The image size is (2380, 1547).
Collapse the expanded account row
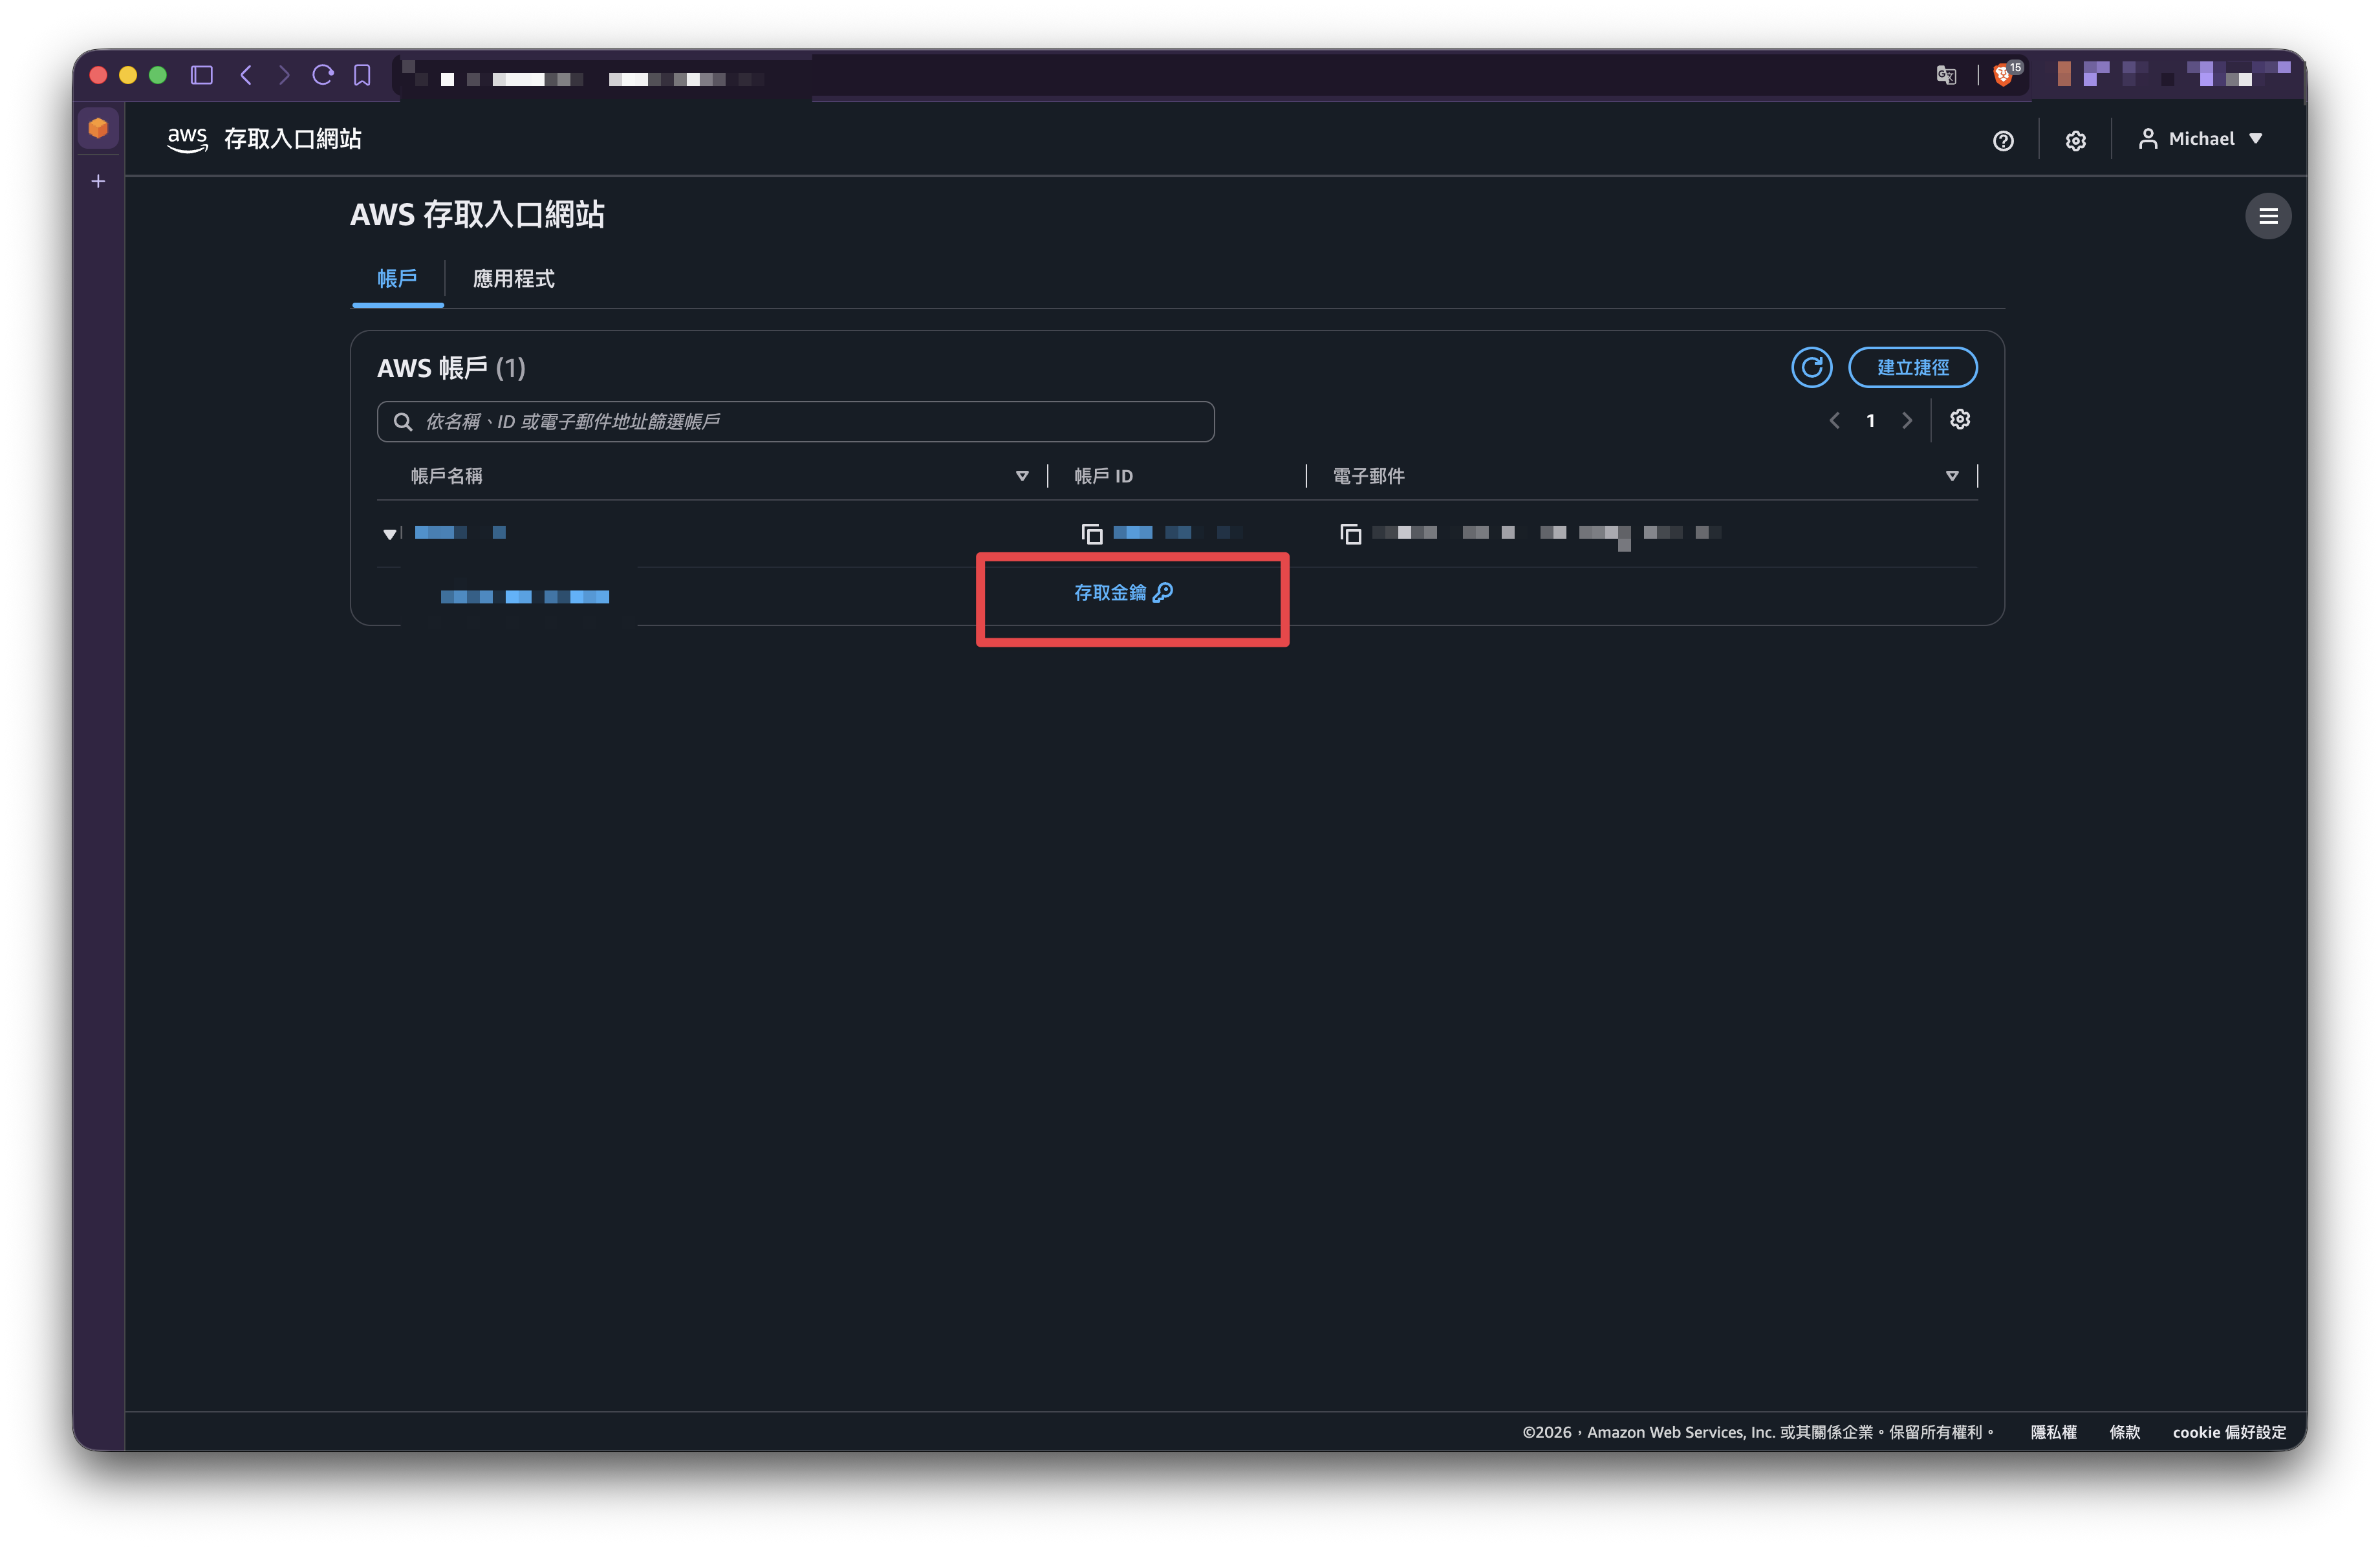tap(389, 534)
